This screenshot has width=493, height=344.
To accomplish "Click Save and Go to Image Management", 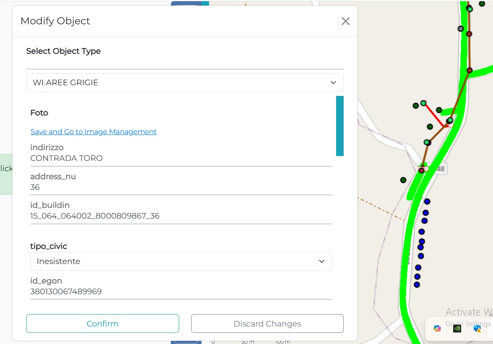I will 94,132.
